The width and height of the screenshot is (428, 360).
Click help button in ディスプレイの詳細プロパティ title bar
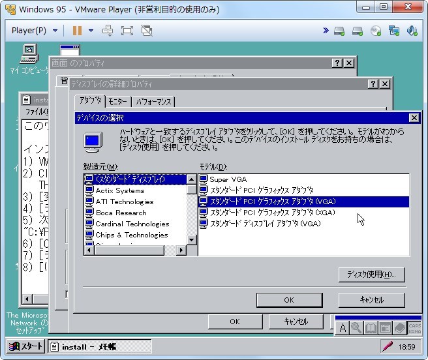pyautogui.click(x=373, y=83)
